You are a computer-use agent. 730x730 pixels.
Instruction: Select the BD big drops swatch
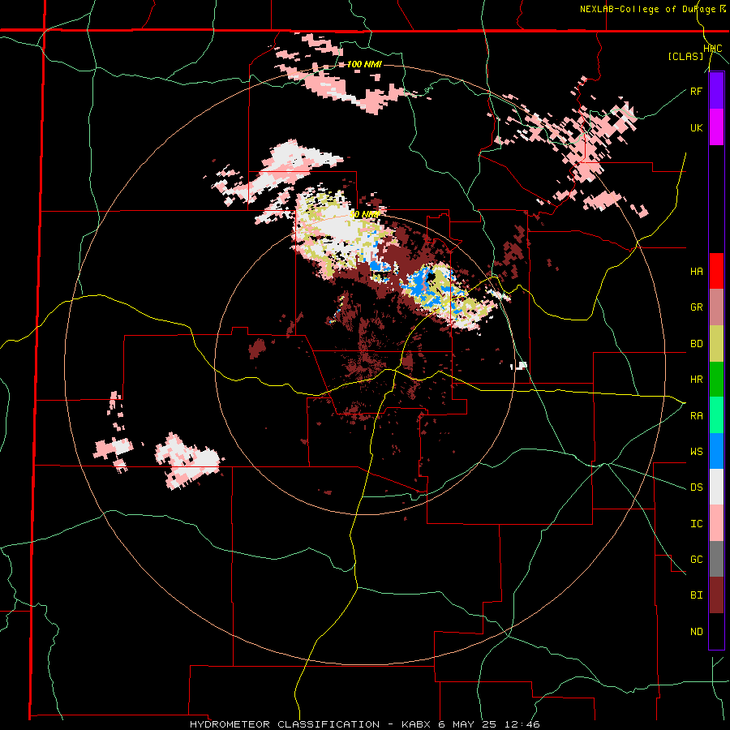coord(716,344)
